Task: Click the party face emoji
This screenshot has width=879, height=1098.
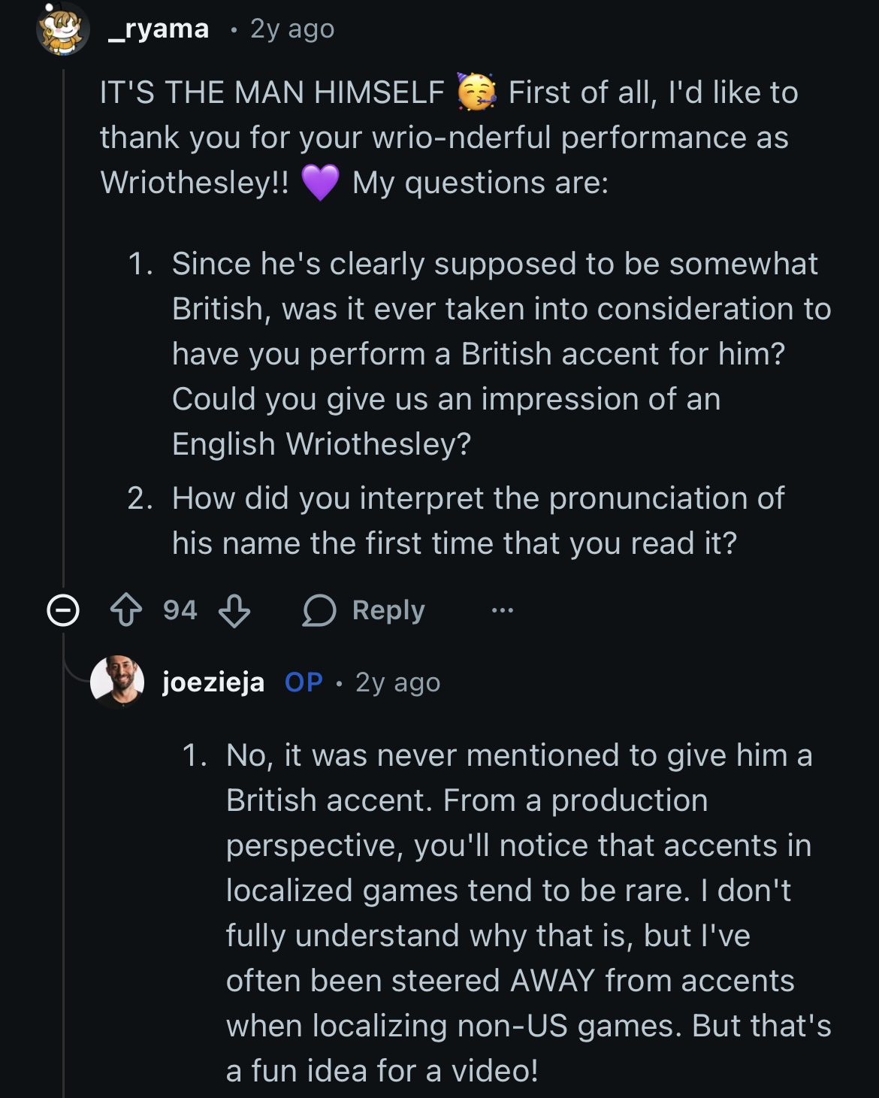Action: [476, 92]
